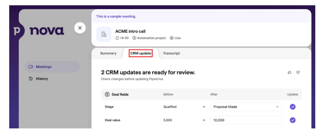Click the Update column header
Image resolution: width=332 pixels, height=133 pixels.
click(292, 94)
